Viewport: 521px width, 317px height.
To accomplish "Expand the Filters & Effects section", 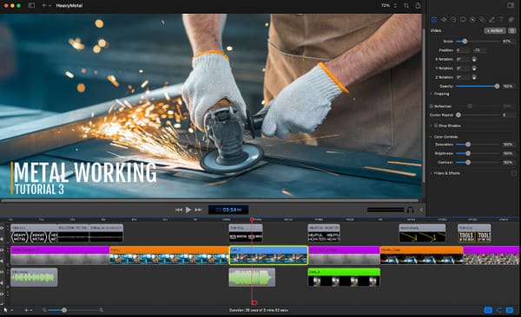I will coord(432,173).
